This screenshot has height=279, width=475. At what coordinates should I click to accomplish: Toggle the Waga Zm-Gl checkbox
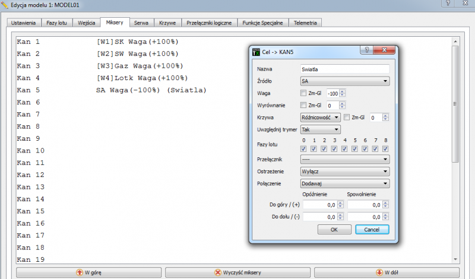[x=304, y=93]
